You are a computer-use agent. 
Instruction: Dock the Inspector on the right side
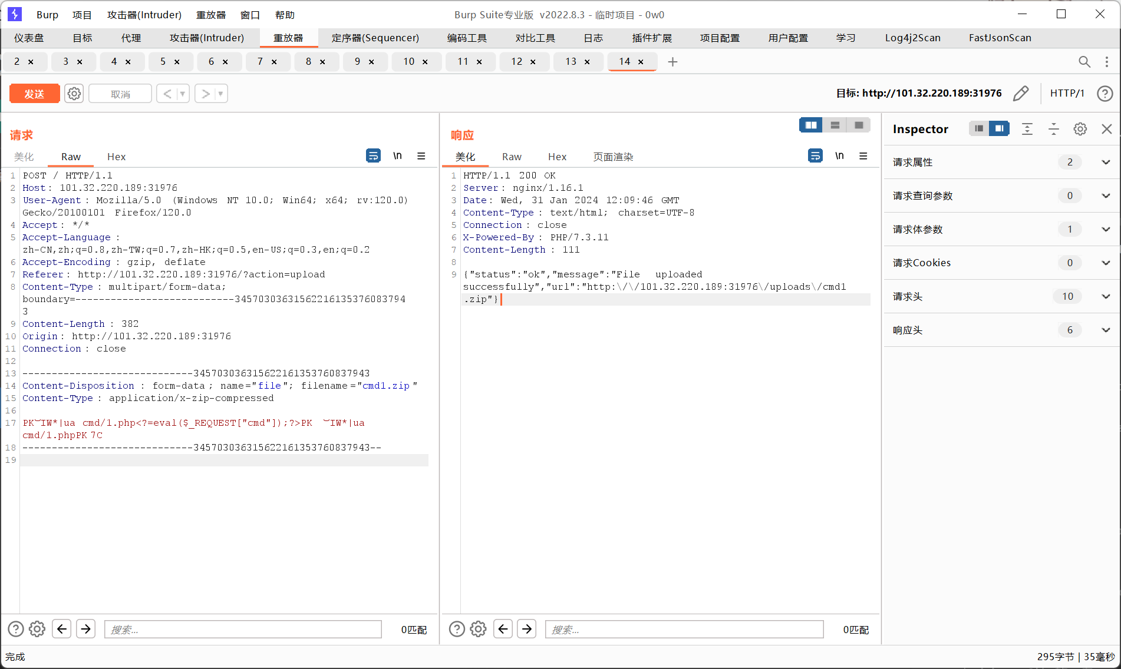coord(1000,128)
